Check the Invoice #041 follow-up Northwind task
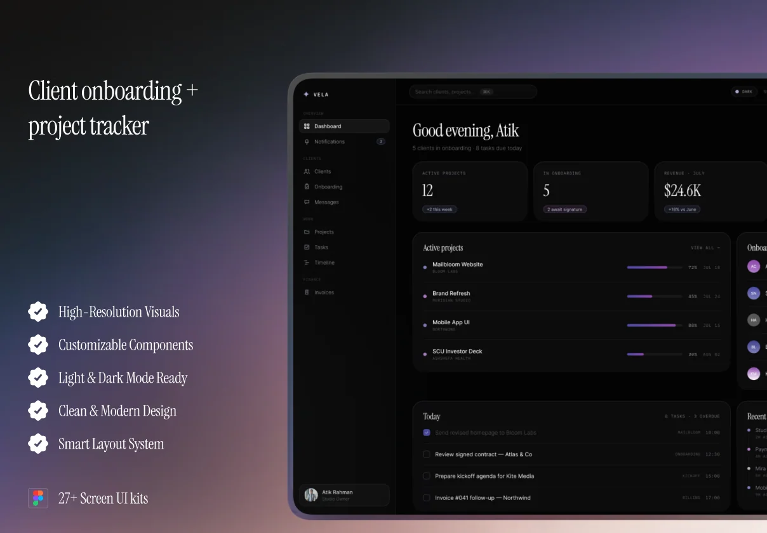 [427, 497]
